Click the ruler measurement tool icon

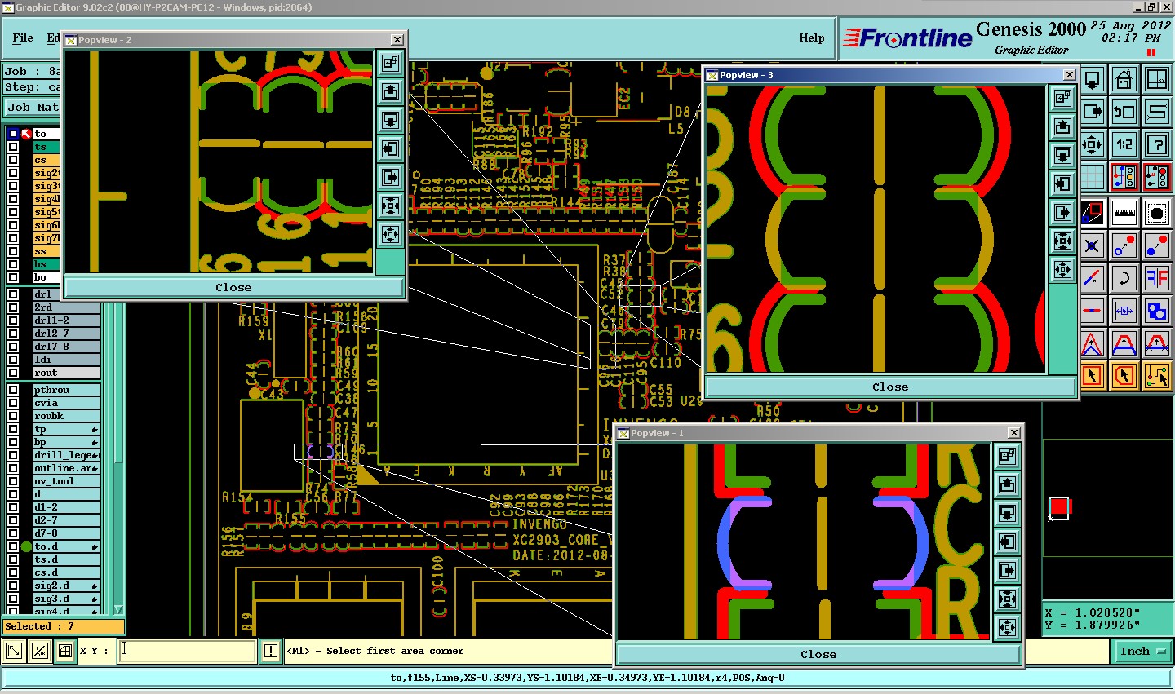click(x=1124, y=213)
